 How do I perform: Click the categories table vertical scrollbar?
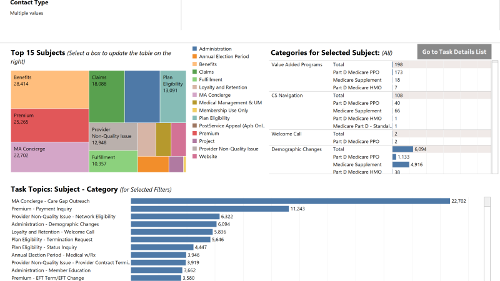click(494, 117)
